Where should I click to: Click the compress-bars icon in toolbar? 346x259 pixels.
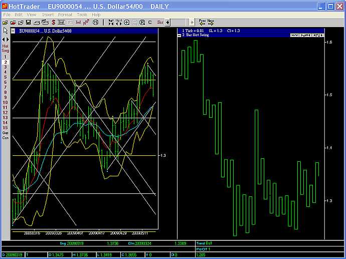click(x=111, y=22)
